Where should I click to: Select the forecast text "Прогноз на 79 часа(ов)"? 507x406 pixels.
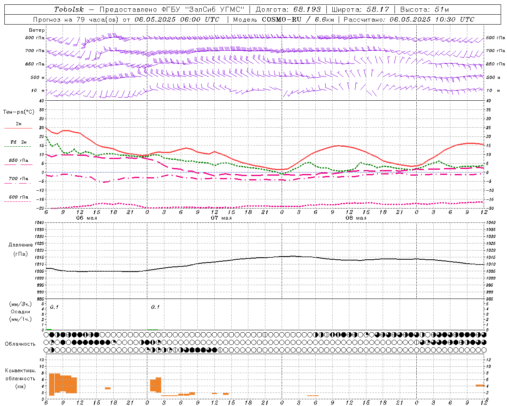pos(76,19)
